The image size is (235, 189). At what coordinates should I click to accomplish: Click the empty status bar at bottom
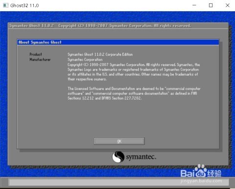coord(118,182)
